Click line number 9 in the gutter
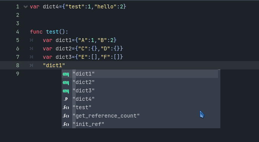This screenshot has width=259, height=142. (x=18, y=74)
